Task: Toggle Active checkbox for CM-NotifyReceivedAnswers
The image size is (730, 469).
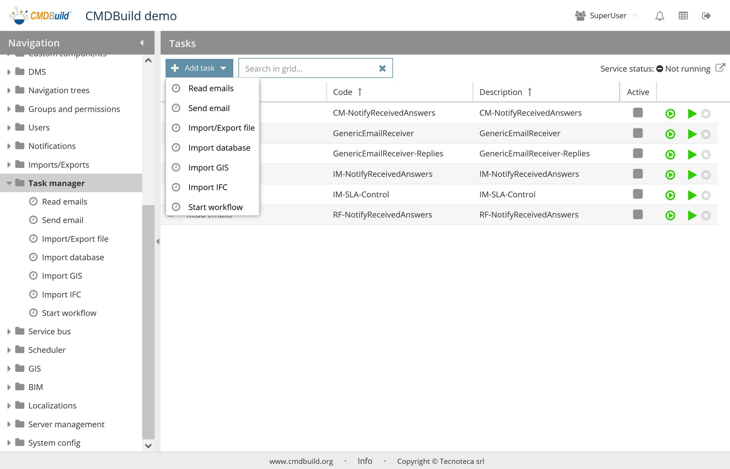Action: (x=638, y=113)
